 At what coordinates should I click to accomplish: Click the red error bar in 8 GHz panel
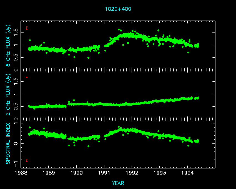27,28
